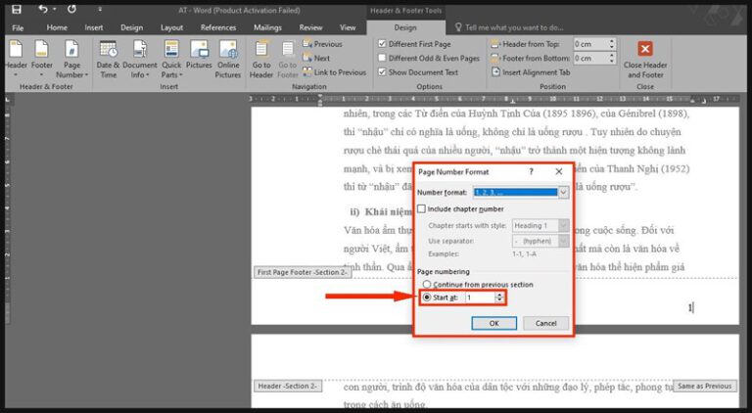
Task: Expand Quick Access Toolbar customize arrow
Action: coord(100,9)
